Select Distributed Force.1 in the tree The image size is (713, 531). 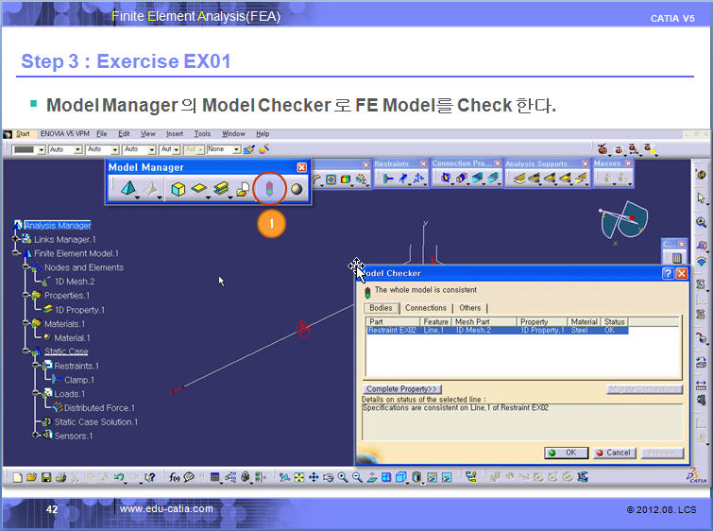[97, 407]
